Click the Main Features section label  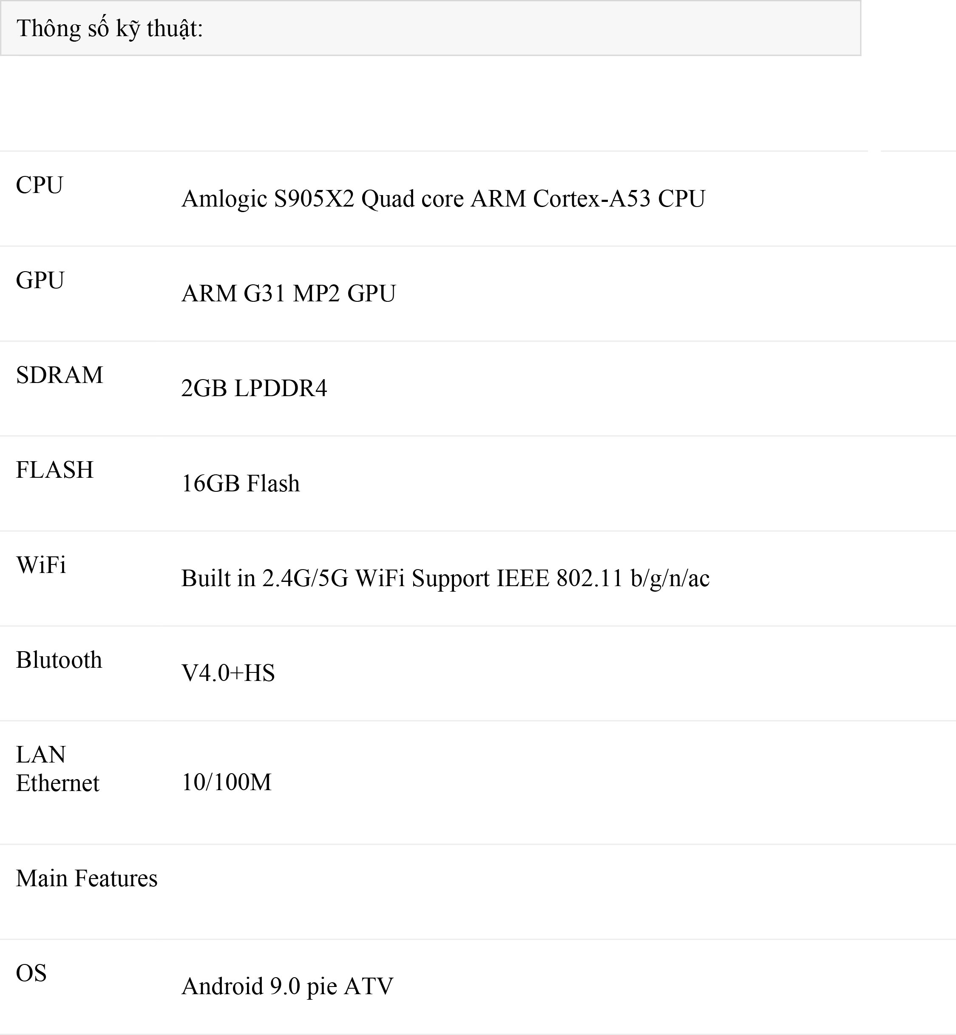click(x=86, y=878)
